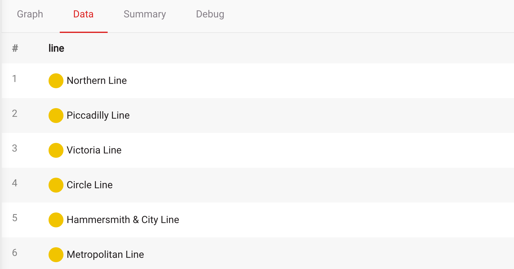Screen dimensions: 514x269
Task: Click the '#' column header
Action: tap(15, 48)
